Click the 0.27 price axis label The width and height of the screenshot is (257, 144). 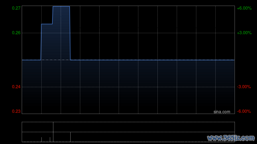(x=16, y=8)
